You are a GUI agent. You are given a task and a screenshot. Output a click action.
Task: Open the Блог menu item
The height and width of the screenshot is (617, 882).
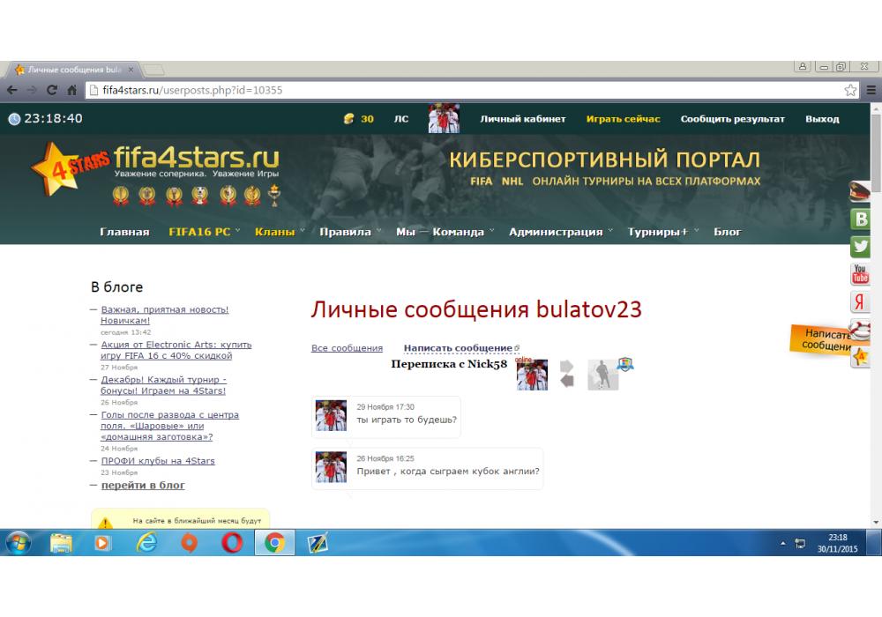pos(728,232)
